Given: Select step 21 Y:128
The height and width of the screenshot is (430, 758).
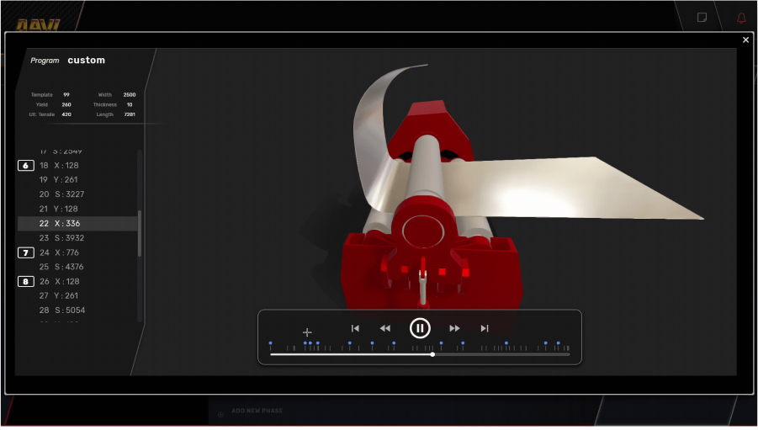Looking at the screenshot, I should point(77,209).
